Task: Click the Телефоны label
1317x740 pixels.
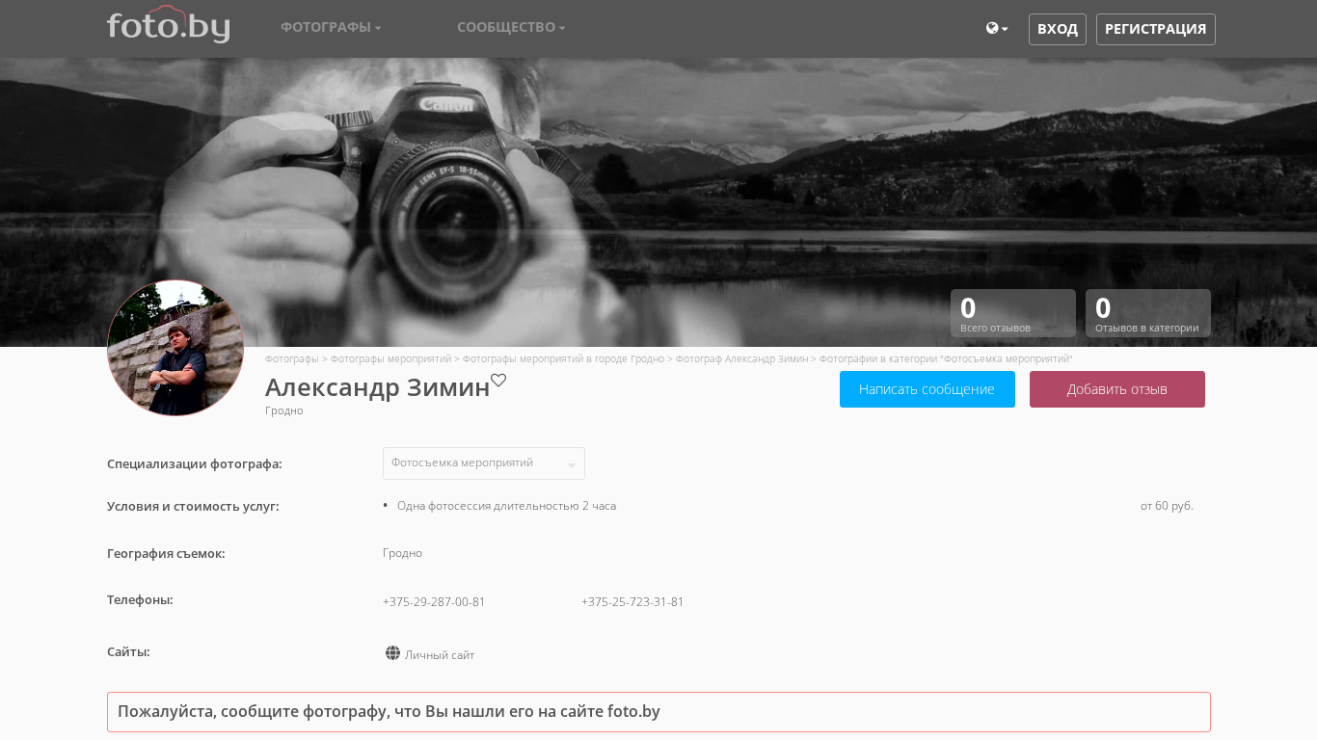Action: coord(140,600)
